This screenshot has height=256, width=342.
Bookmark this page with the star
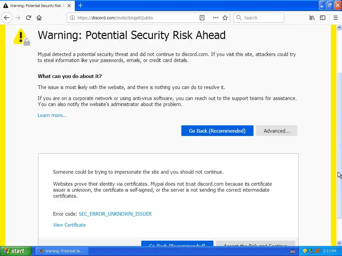[225, 18]
